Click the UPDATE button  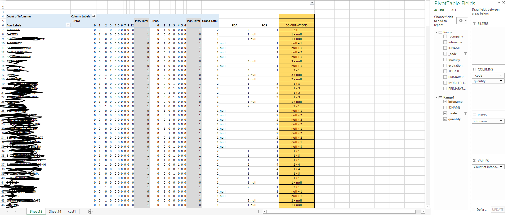pos(498,210)
